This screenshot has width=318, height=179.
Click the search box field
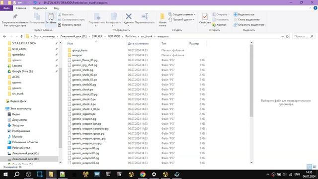click(x=304, y=36)
